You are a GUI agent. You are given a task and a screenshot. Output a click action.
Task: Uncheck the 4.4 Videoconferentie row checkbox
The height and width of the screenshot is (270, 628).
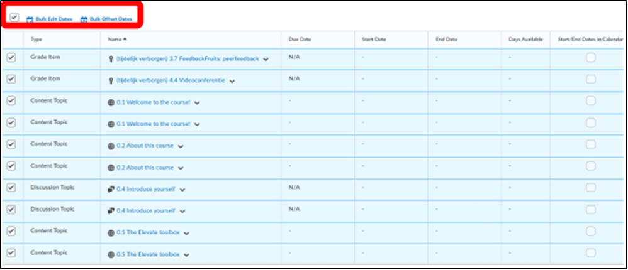click(x=11, y=79)
